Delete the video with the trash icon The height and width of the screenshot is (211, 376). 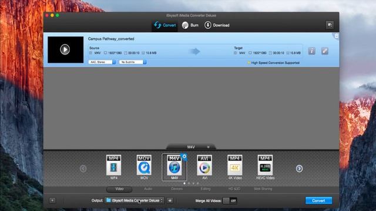coord(337,36)
